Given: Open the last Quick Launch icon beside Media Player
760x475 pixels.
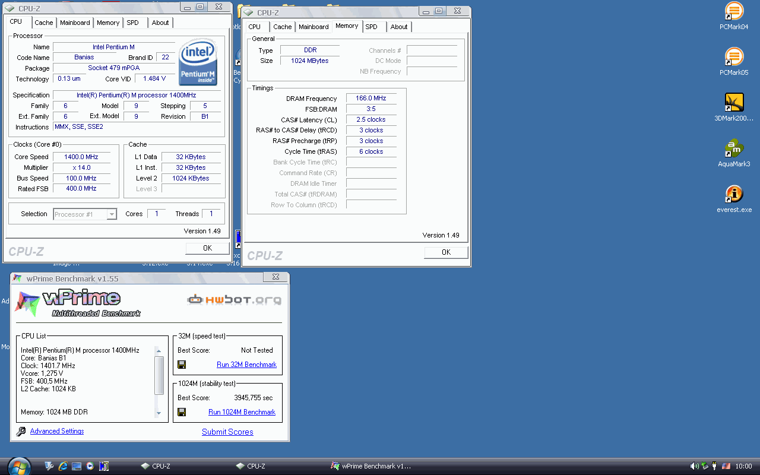Looking at the screenshot, I should tap(104, 467).
